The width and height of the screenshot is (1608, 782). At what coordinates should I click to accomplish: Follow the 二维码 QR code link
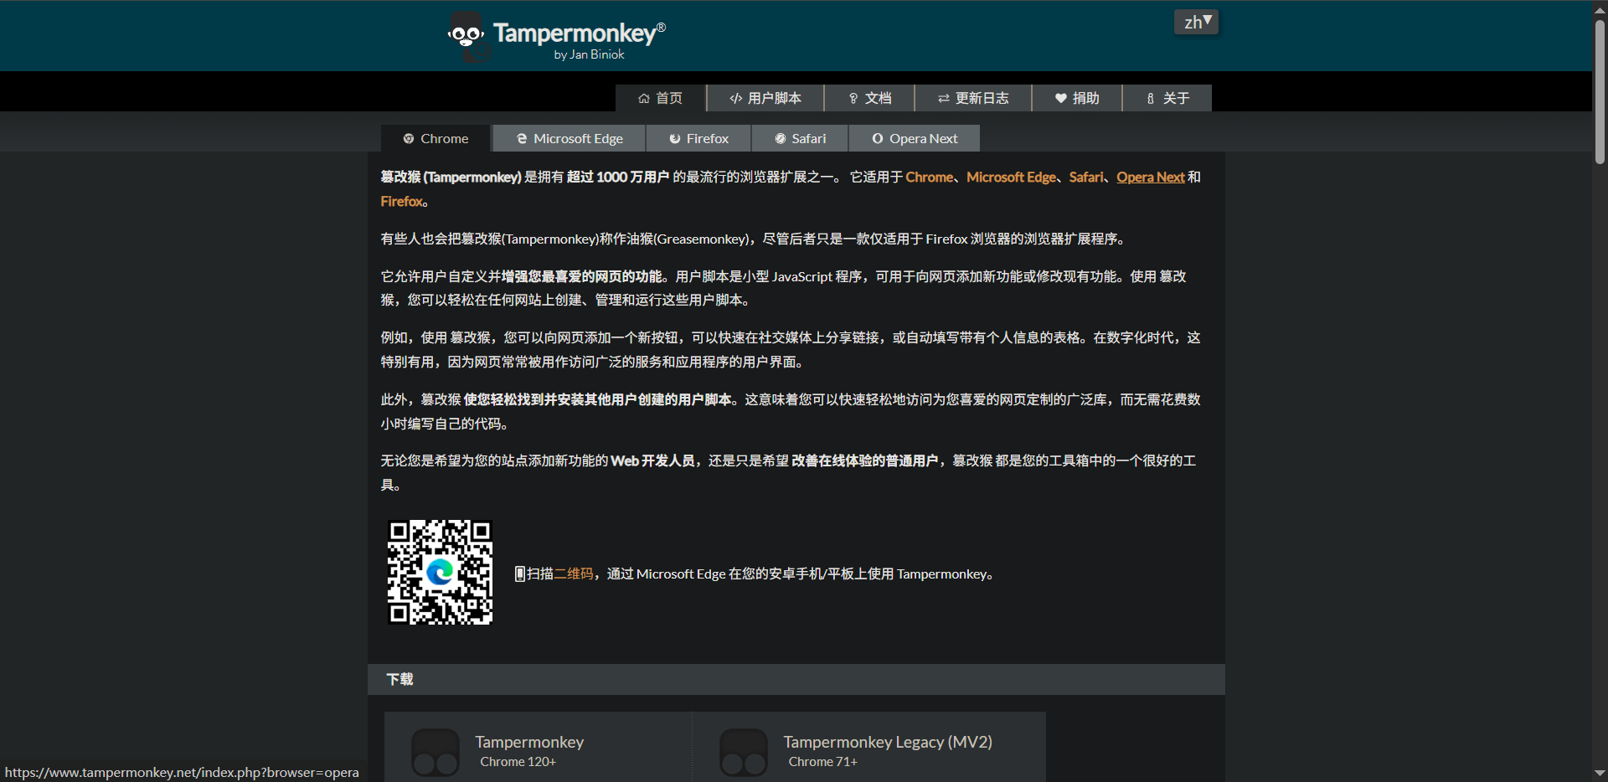point(574,574)
